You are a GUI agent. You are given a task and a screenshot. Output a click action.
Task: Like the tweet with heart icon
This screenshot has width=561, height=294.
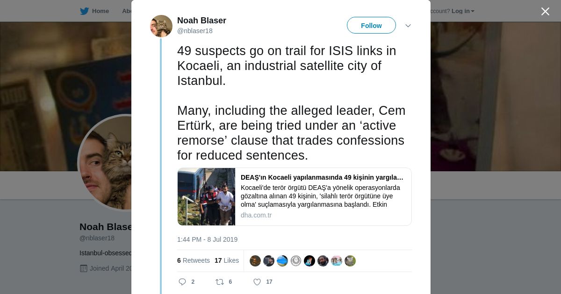(x=257, y=282)
